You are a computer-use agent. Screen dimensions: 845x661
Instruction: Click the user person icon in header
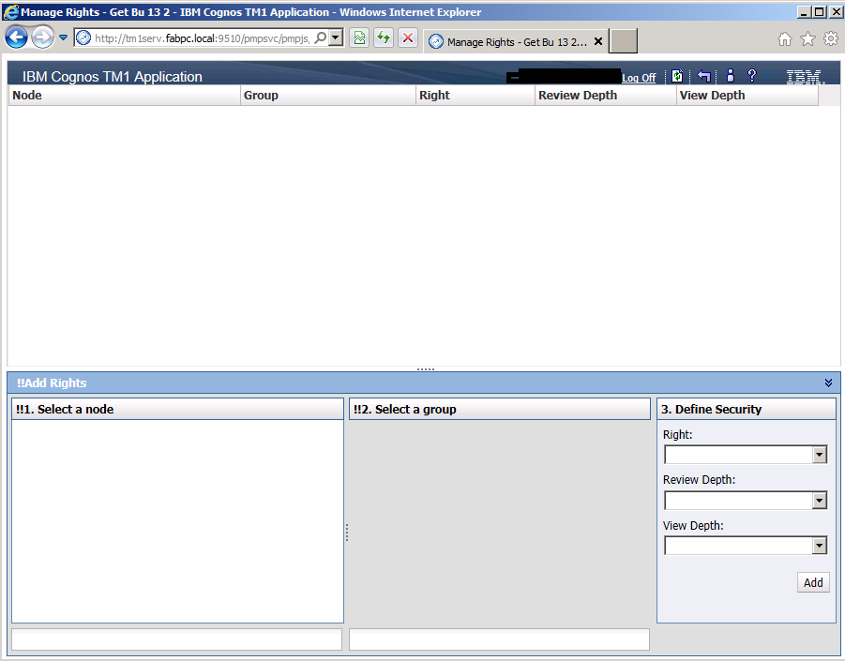point(731,76)
